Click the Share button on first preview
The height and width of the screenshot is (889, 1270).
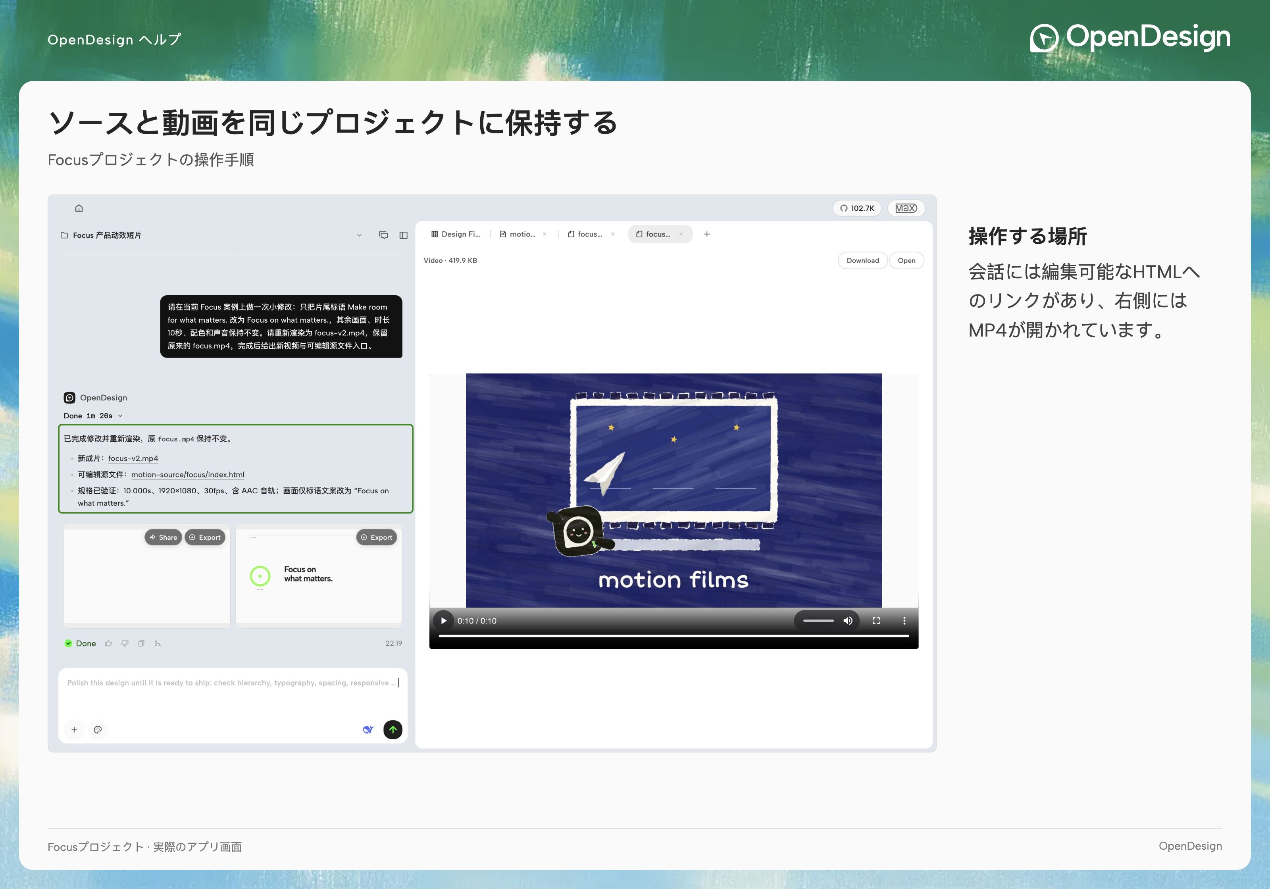point(163,537)
